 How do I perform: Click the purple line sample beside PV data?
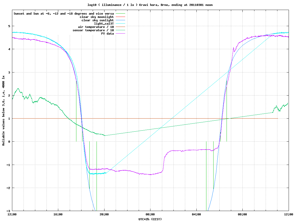click(120, 34)
